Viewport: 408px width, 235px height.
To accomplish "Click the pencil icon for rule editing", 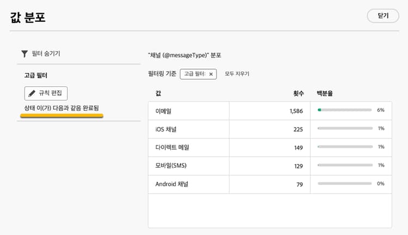I will click(31, 93).
